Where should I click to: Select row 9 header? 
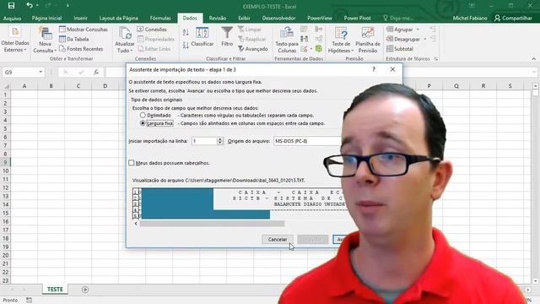pos(5,162)
